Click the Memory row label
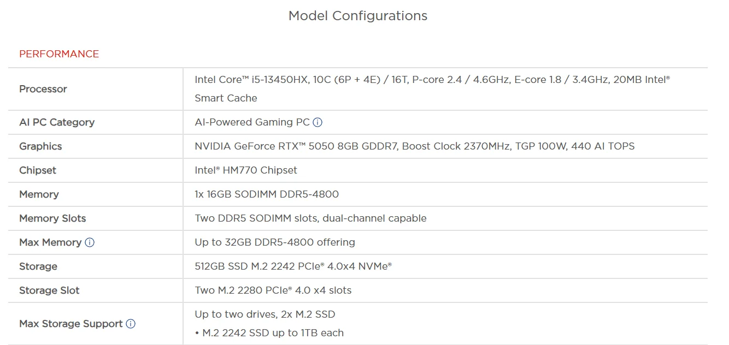 tap(39, 194)
